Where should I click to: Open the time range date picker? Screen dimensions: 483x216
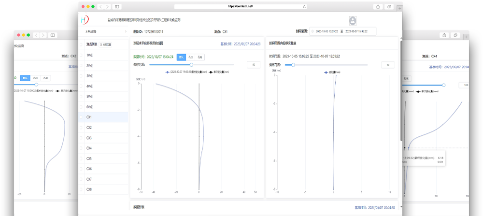click(342, 31)
